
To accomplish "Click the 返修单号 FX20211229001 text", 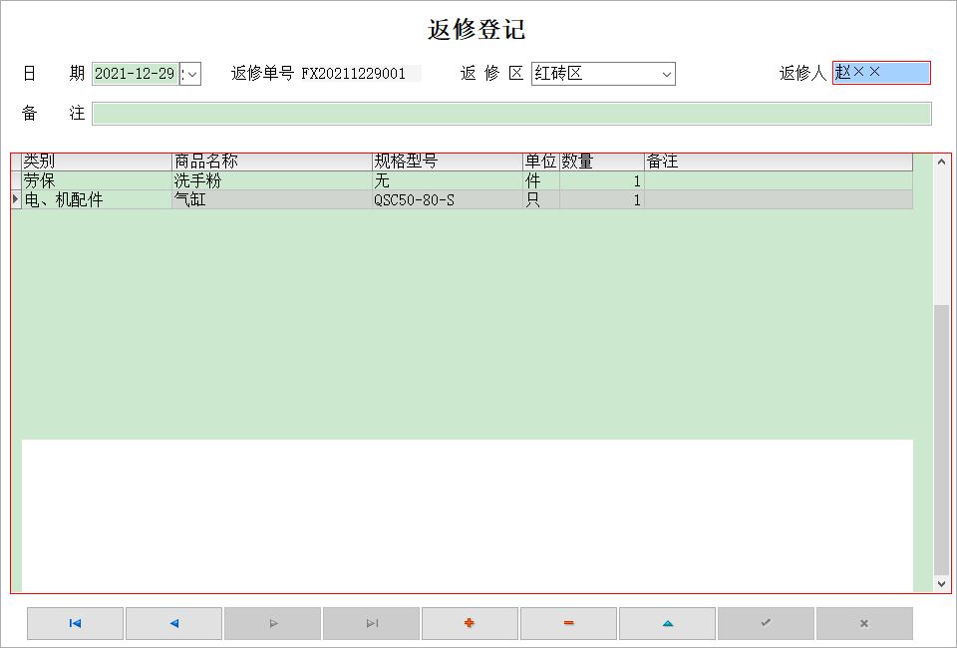I will pyautogui.click(x=318, y=74).
